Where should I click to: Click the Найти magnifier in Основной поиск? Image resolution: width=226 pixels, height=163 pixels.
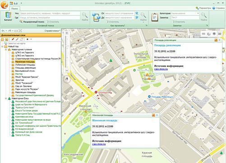click(85, 17)
